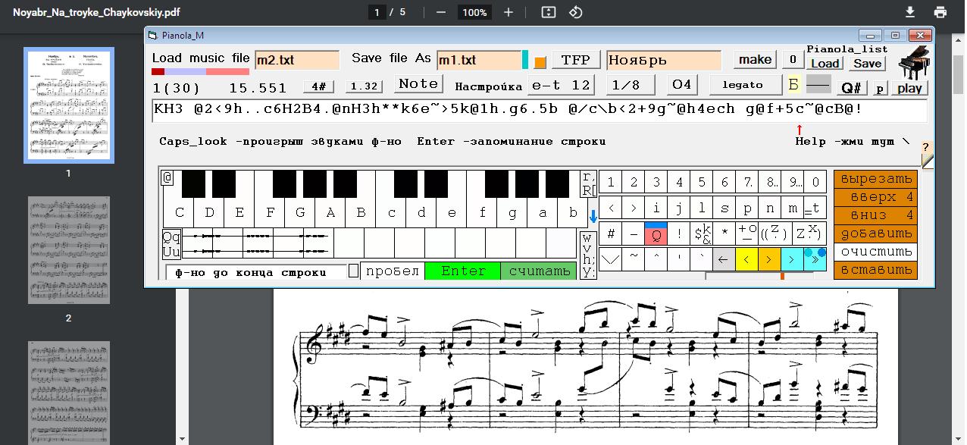
Task: Click the orange right arrow key
Action: point(769,259)
